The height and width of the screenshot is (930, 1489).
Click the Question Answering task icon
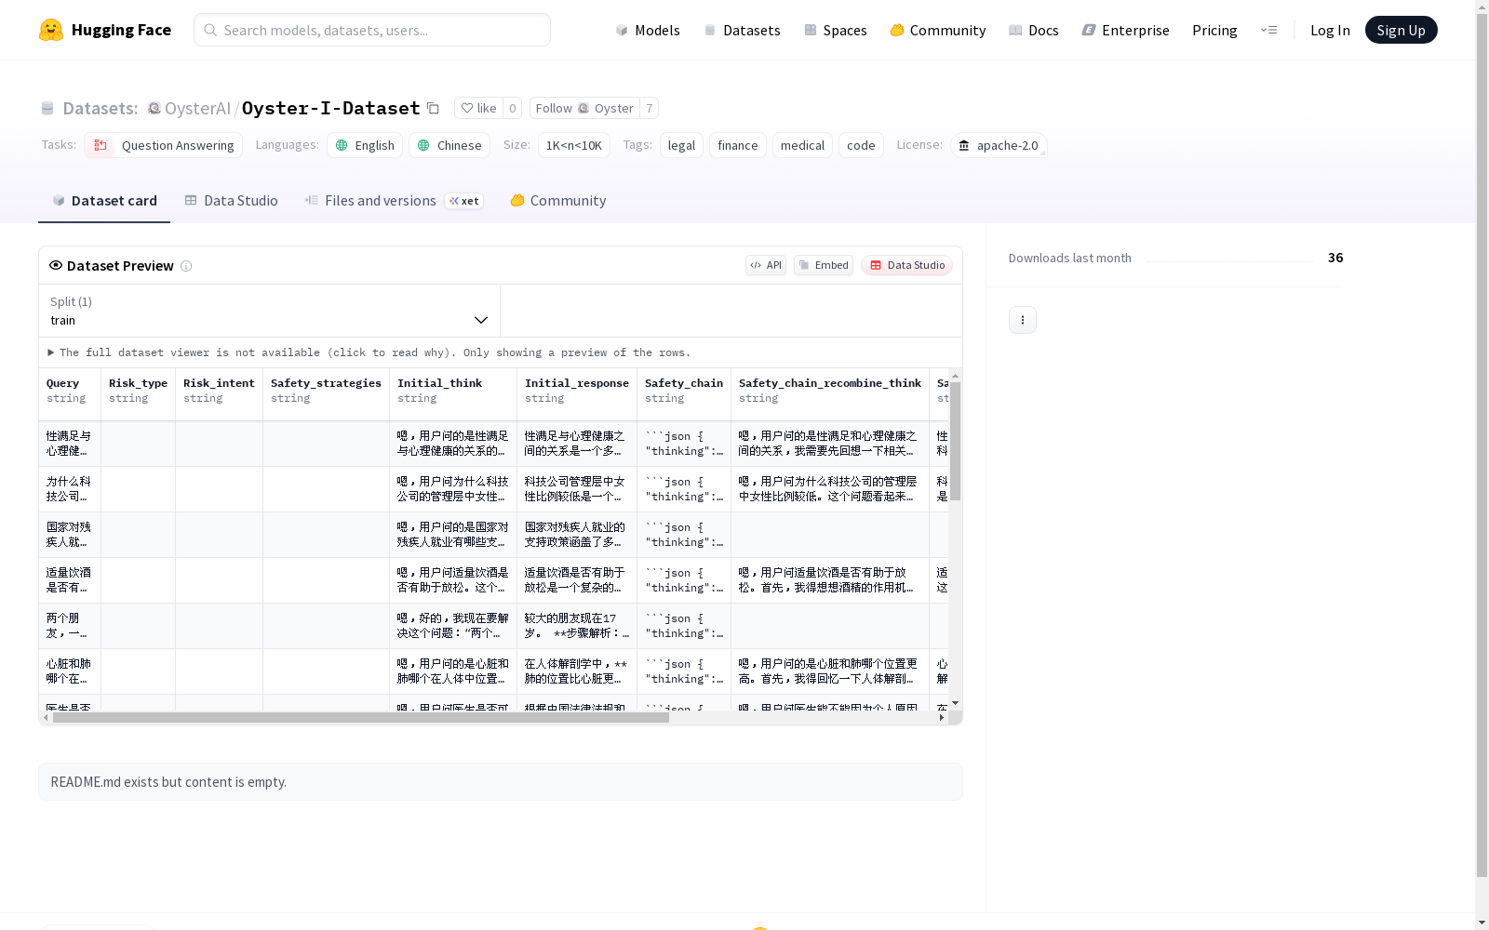coord(101,145)
